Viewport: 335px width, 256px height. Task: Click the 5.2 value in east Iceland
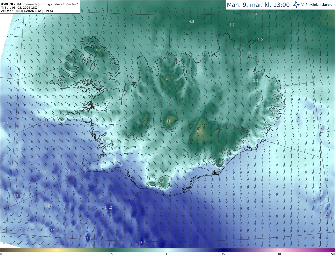[x=256, y=80]
